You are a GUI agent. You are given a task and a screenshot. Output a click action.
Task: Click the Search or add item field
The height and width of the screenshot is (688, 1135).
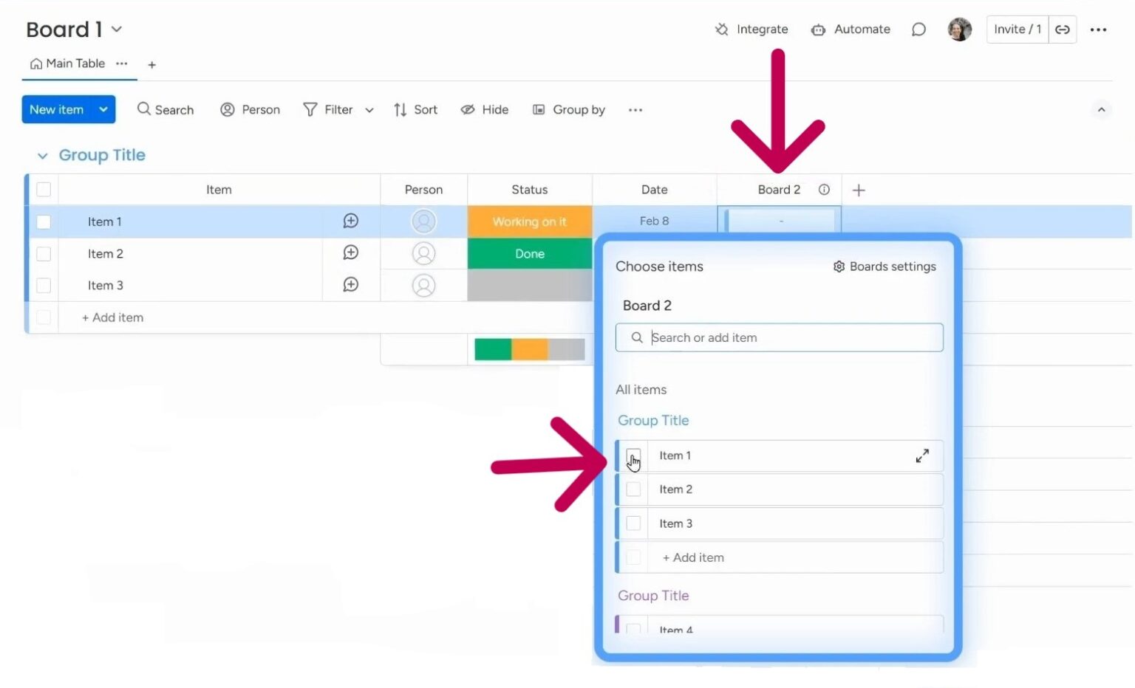778,337
